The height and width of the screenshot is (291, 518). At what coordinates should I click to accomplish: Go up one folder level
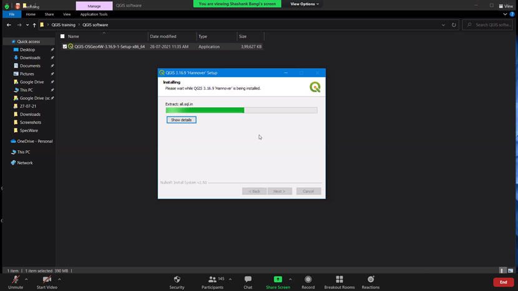click(34, 25)
